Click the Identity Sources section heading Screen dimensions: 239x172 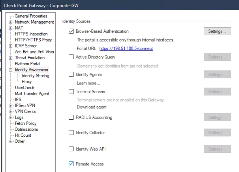click(x=76, y=21)
